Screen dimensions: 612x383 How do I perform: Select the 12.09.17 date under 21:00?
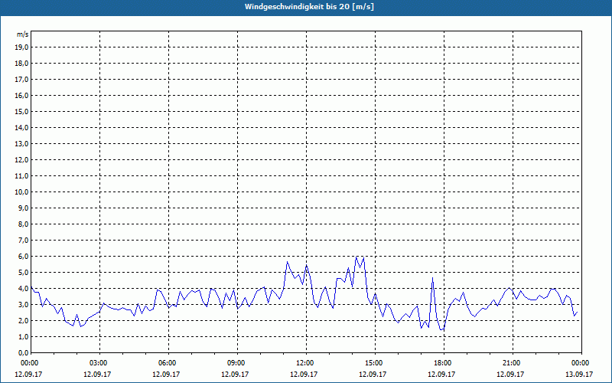(510, 374)
